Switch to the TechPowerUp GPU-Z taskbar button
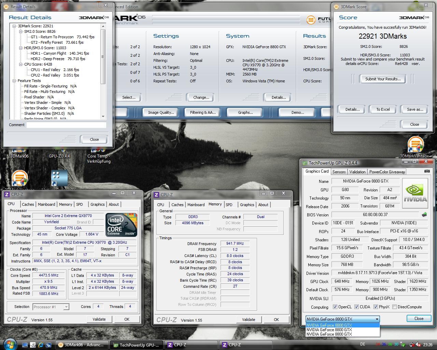Viewport: 437px width, 350px height. (137, 345)
